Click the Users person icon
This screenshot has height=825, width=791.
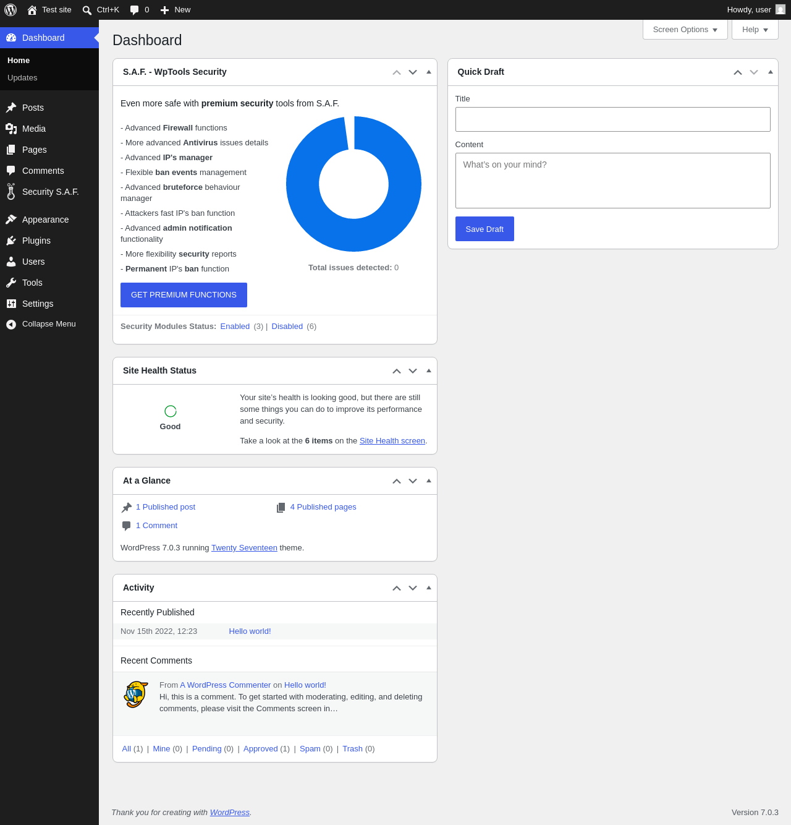click(11, 262)
